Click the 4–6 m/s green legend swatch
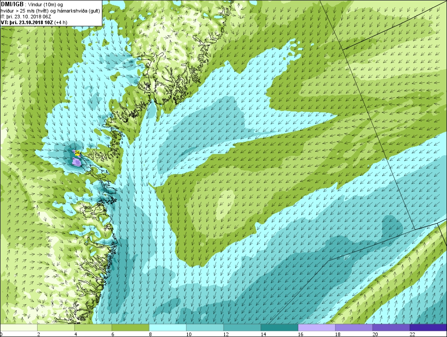The width and height of the screenshot is (447, 337). pyautogui.click(x=93, y=328)
